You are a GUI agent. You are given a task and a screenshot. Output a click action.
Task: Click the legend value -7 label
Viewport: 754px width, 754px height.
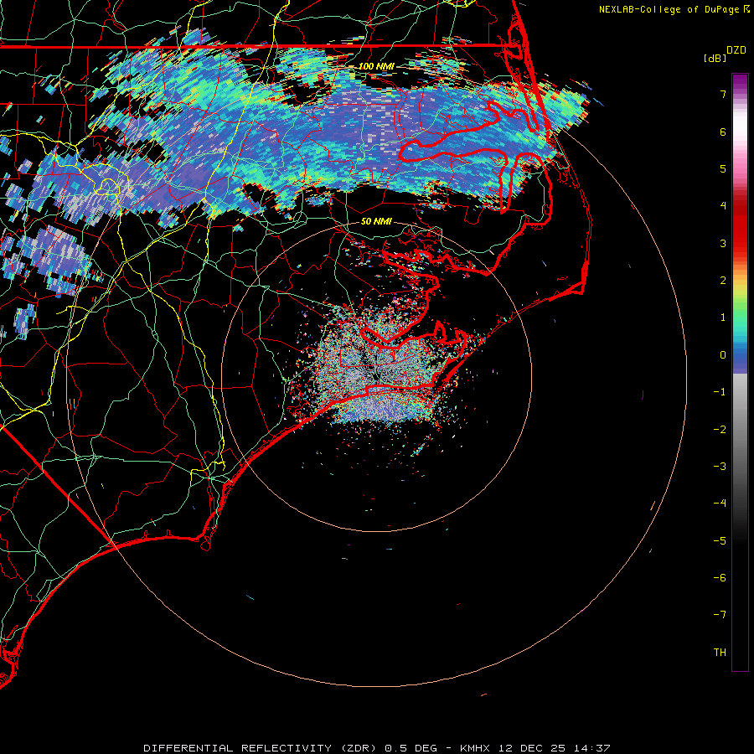[720, 615]
